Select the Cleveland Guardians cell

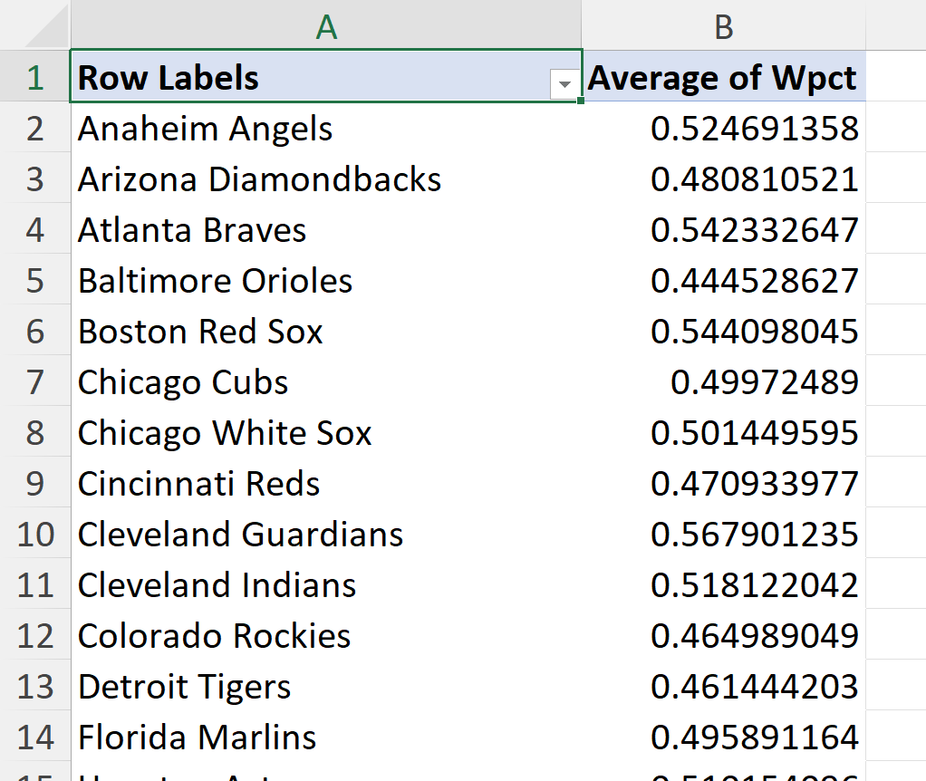241,535
